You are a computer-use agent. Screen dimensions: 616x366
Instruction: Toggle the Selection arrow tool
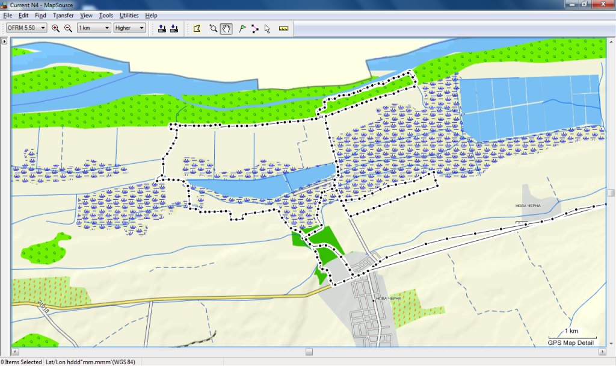[267, 28]
